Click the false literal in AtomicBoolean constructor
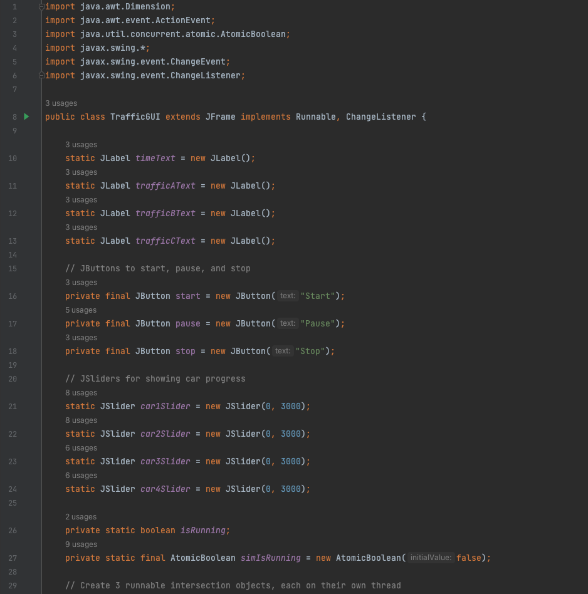Viewport: 588px width, 594px height. 468,558
